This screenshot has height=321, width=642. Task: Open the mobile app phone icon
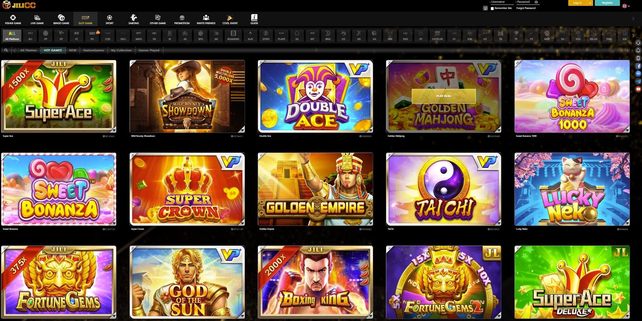click(x=638, y=58)
